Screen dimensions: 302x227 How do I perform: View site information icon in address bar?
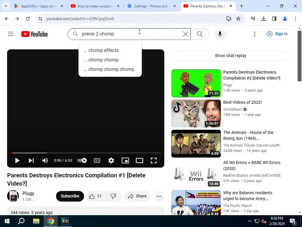point(40,19)
